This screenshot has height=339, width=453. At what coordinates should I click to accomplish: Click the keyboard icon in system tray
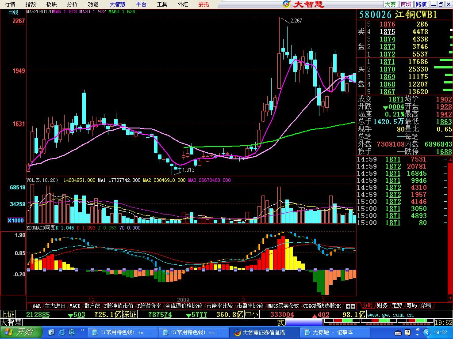coord(399,333)
